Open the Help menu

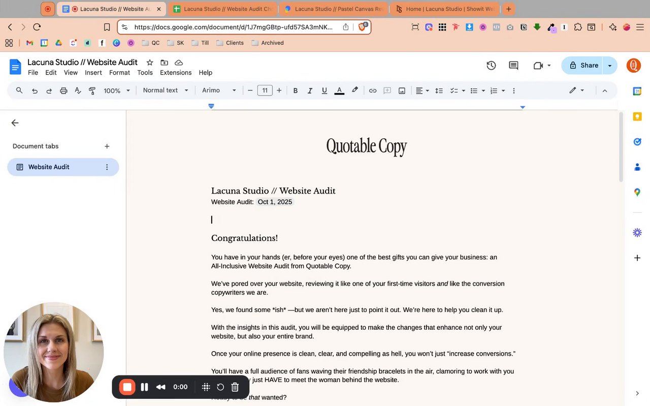point(205,73)
